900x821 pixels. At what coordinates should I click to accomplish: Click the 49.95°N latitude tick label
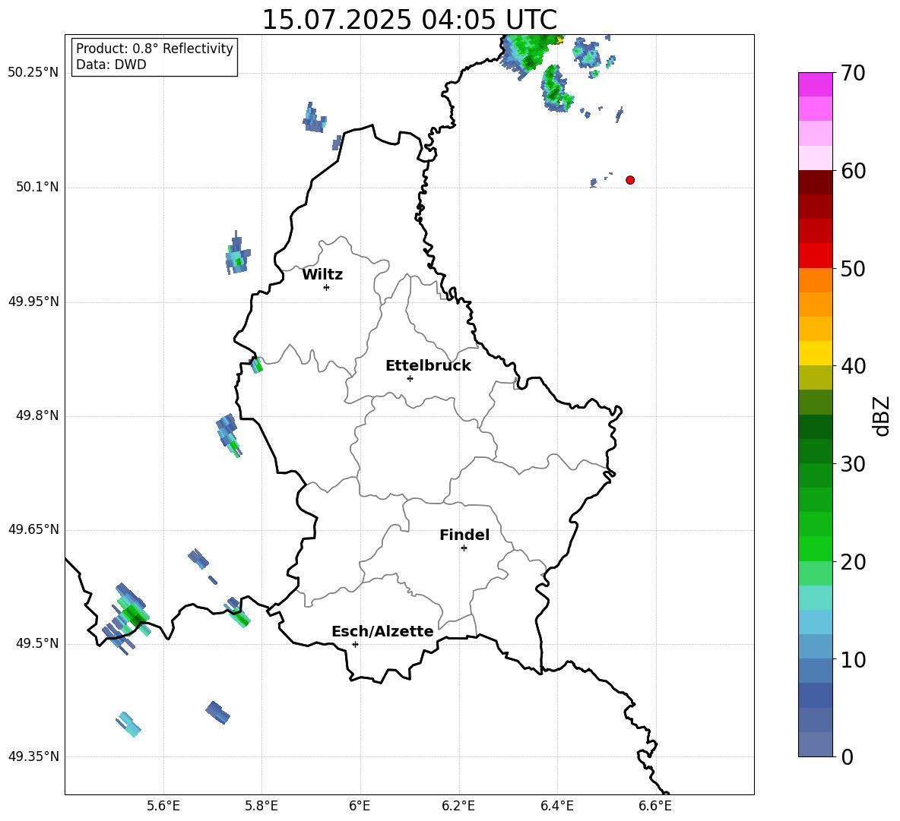point(33,302)
